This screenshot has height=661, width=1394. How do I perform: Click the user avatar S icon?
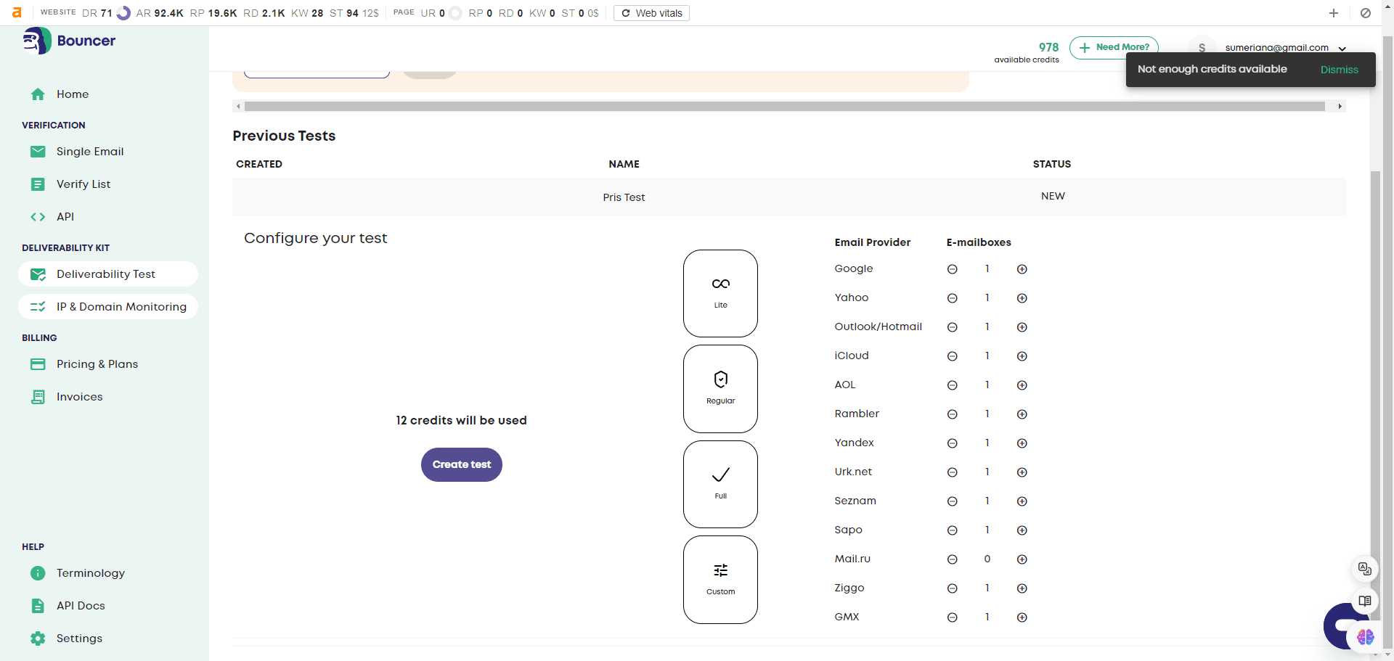[1202, 48]
